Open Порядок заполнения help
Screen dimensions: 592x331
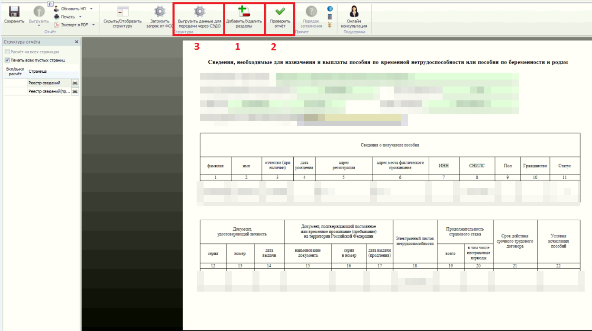point(311,17)
